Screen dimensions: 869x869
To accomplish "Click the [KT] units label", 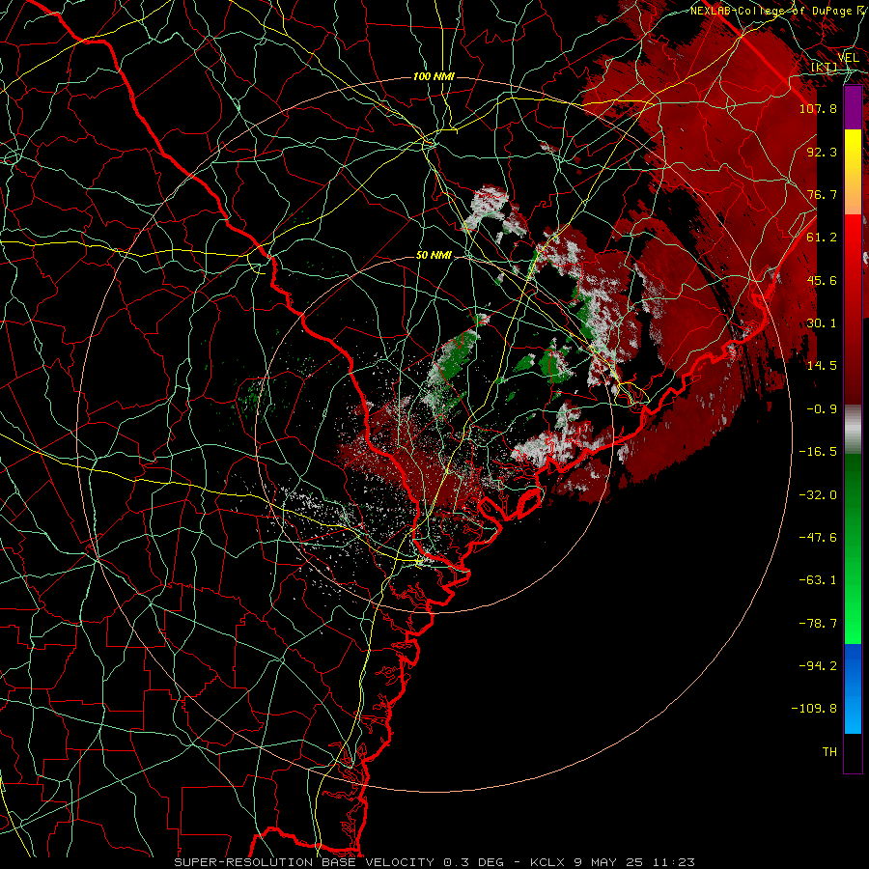I will [x=825, y=67].
